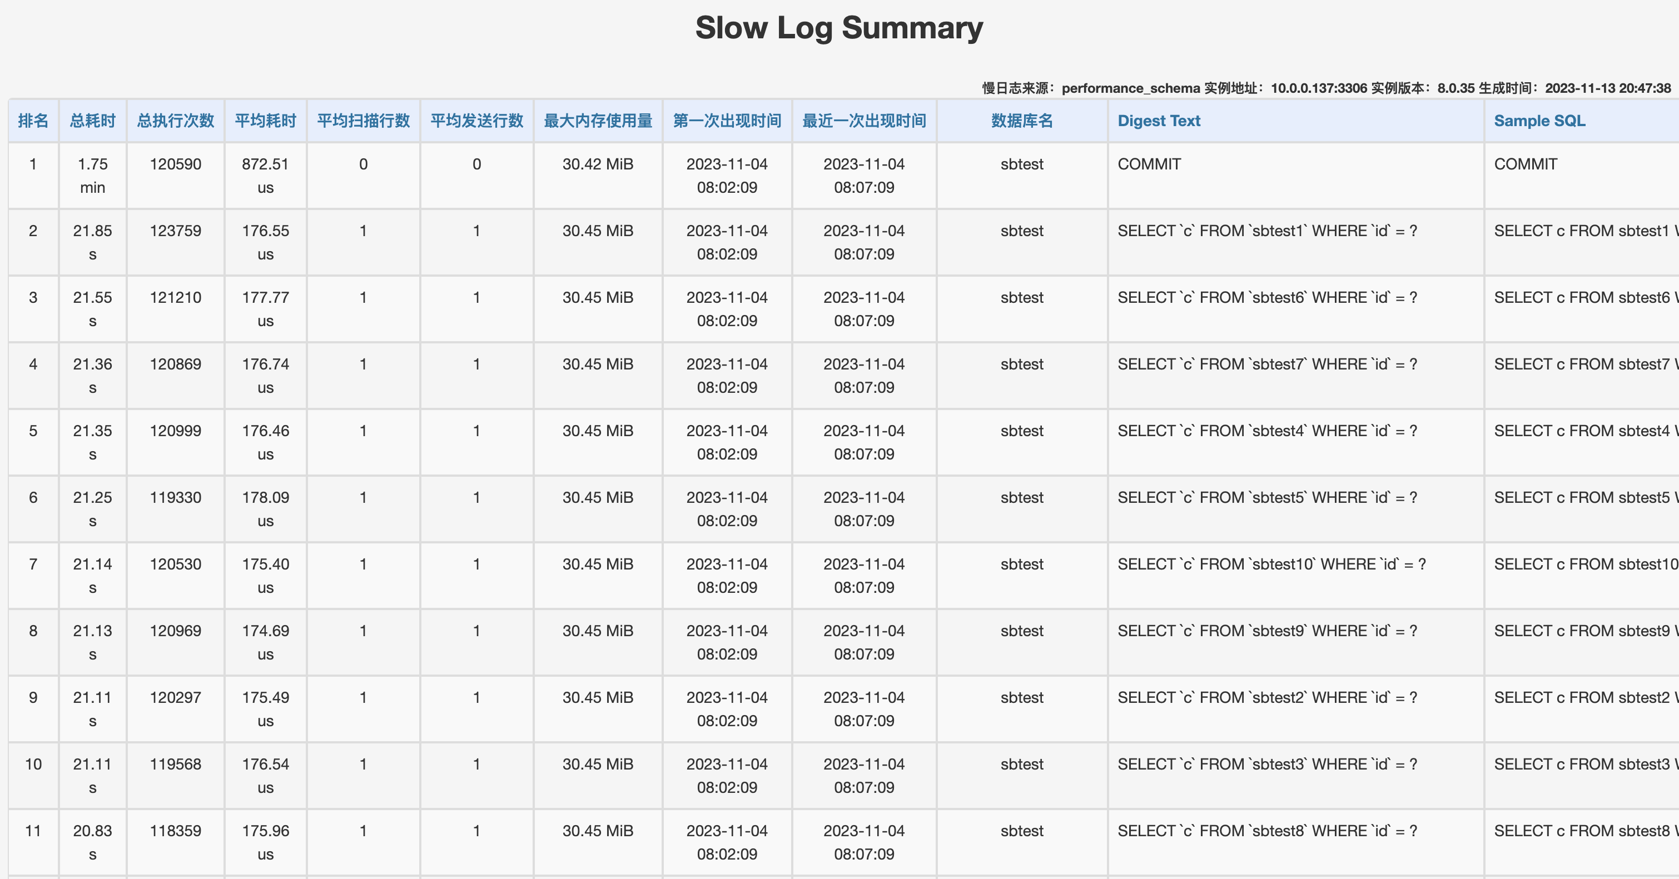Click average time 176.55 us
The width and height of the screenshot is (1679, 879).
click(x=265, y=242)
